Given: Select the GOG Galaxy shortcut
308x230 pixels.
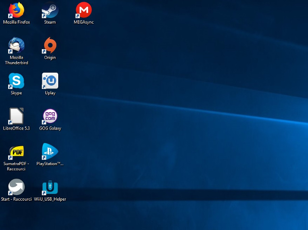Looking at the screenshot, I should click(x=50, y=116).
